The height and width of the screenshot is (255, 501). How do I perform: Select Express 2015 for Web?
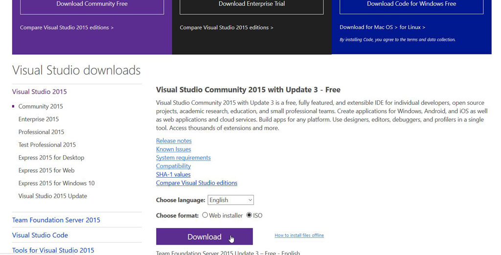point(46,170)
